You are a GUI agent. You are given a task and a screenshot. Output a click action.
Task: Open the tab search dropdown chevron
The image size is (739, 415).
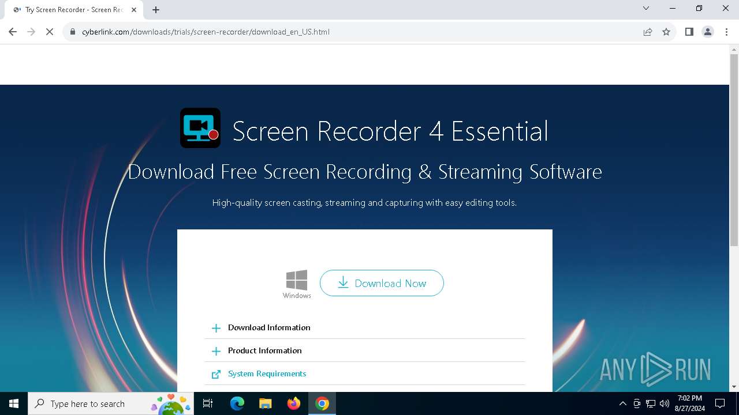[x=646, y=8]
